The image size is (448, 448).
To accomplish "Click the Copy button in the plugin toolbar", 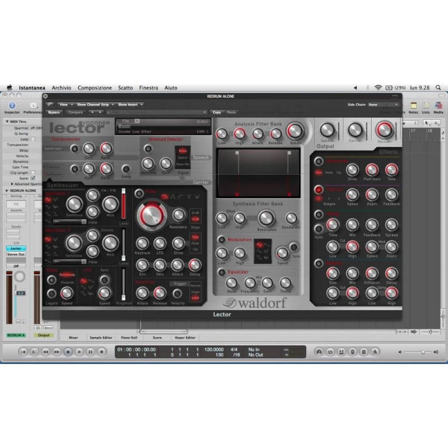I will click(x=218, y=112).
